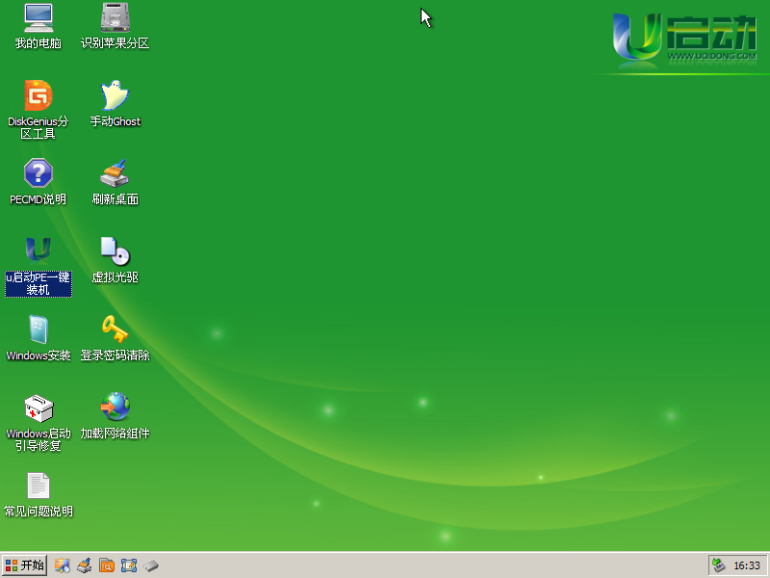The image size is (770, 578).
Task: Click blue screenshot-frame quick launch icon
Action: click(x=129, y=565)
